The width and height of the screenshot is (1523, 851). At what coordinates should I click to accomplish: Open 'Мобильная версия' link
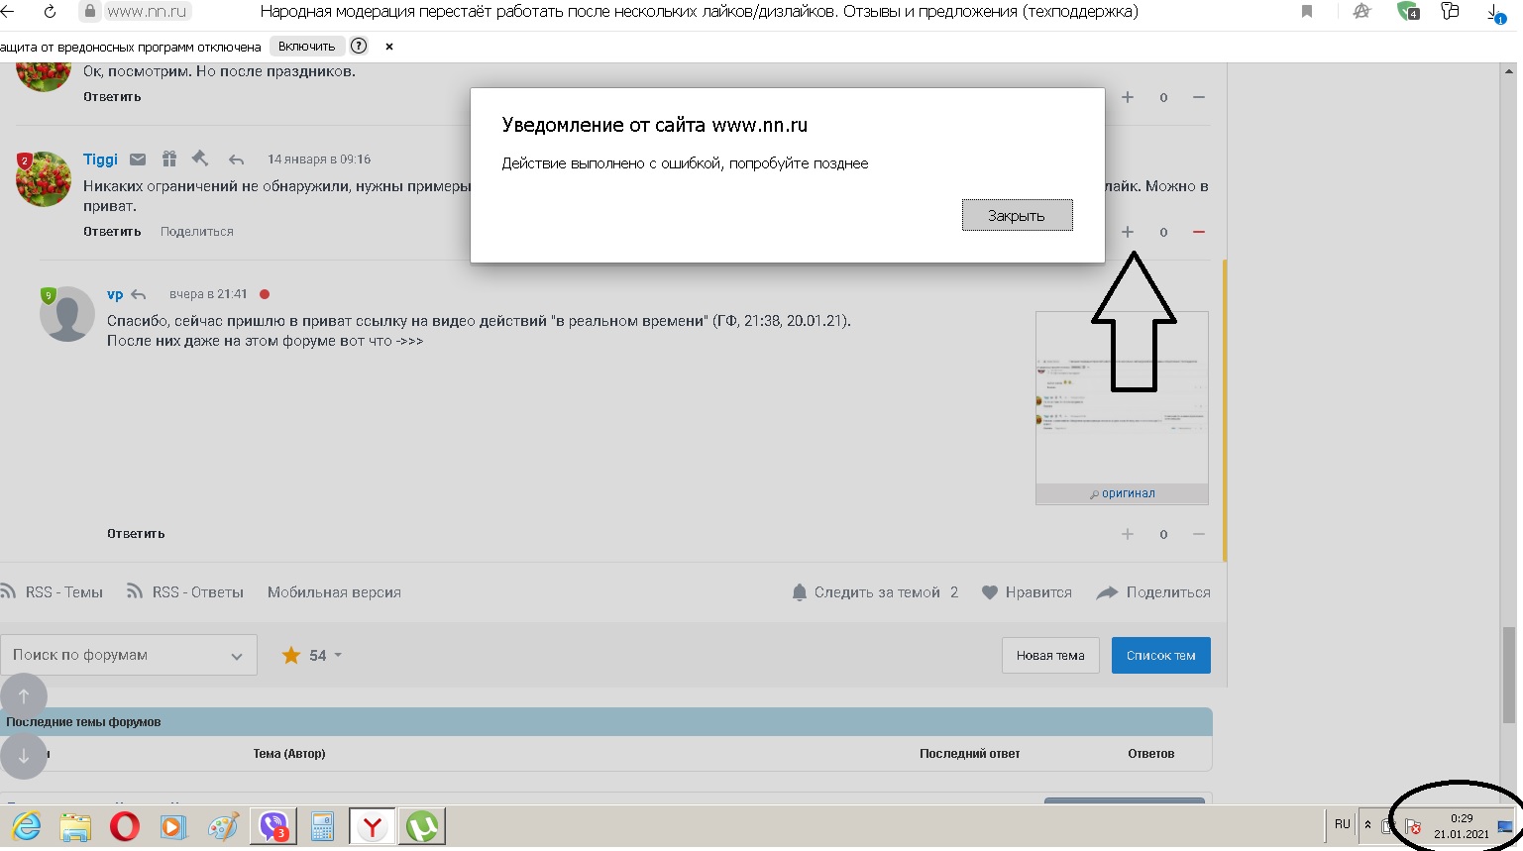click(334, 592)
